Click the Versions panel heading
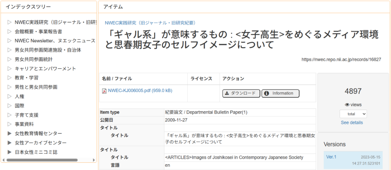 335,144
